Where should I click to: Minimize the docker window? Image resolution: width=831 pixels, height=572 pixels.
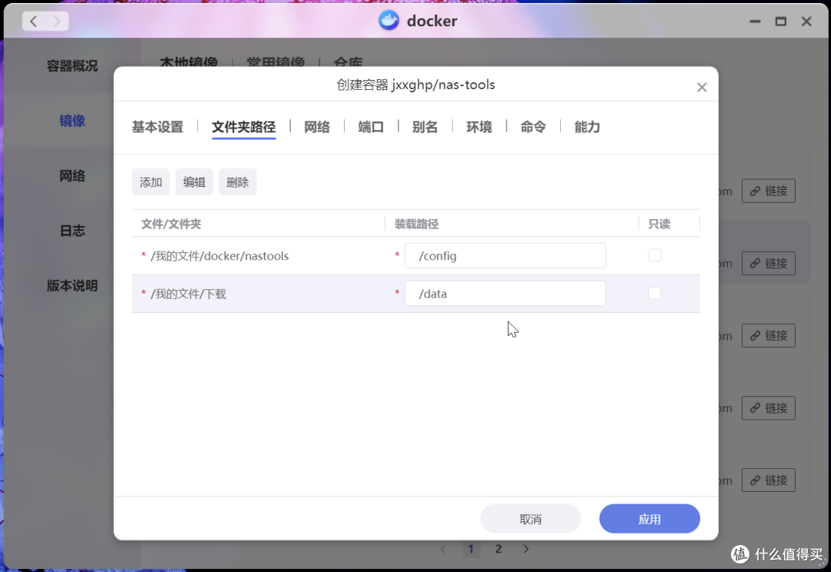[756, 22]
